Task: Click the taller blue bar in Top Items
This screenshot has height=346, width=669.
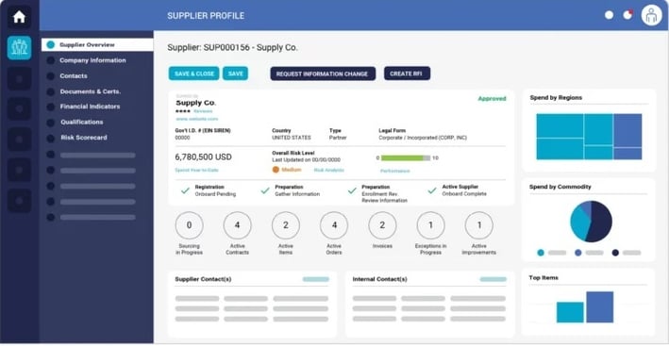Action: (x=599, y=307)
